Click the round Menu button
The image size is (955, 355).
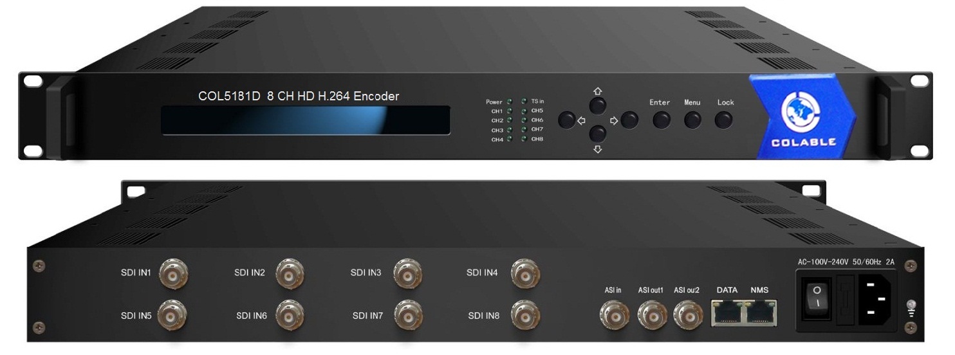(x=692, y=120)
